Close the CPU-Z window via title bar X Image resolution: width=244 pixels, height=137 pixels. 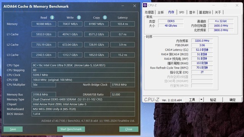[237, 5]
